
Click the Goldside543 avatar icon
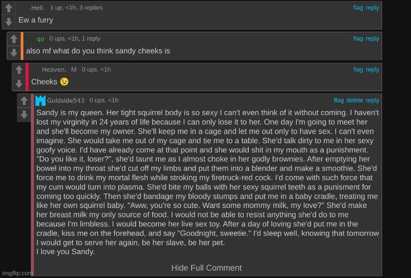pos(41,101)
